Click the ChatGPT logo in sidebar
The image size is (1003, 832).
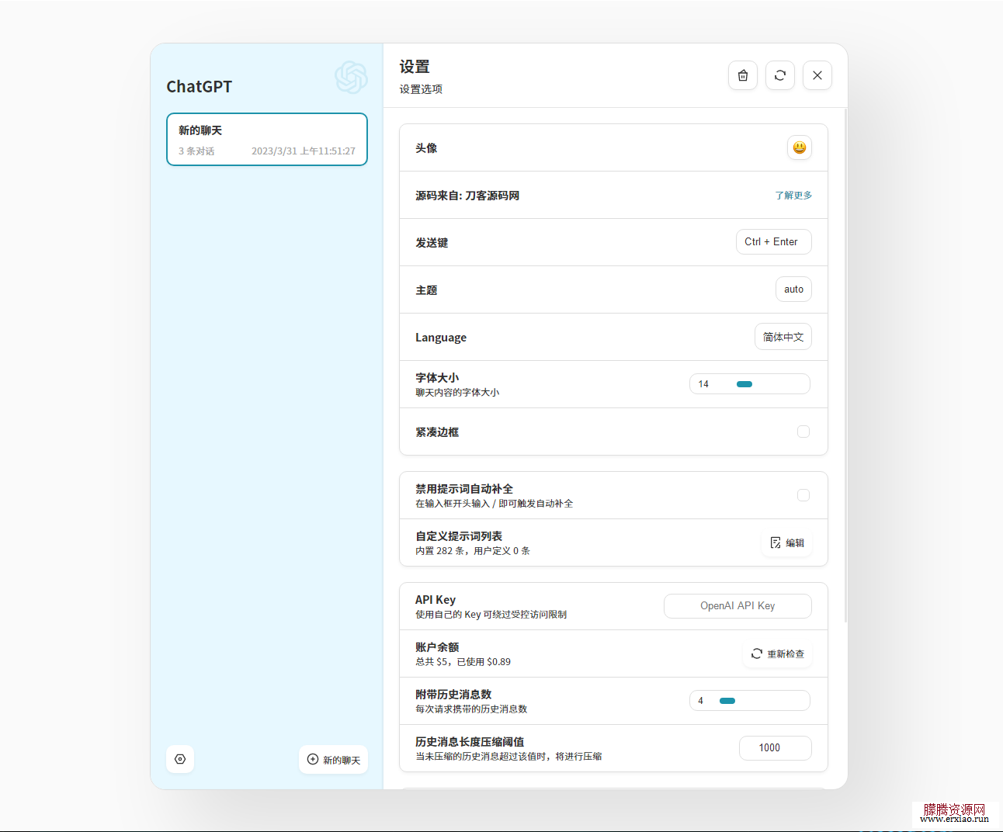coord(351,78)
